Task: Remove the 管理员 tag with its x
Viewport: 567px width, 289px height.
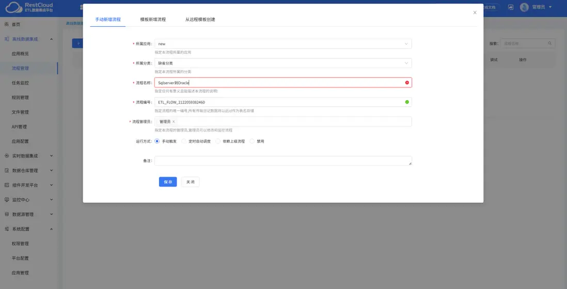Action: [x=174, y=122]
